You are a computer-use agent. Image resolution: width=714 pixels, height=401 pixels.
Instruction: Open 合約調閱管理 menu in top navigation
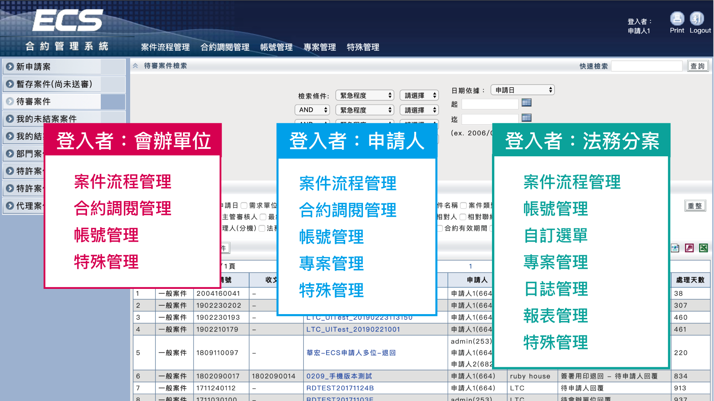pyautogui.click(x=225, y=48)
